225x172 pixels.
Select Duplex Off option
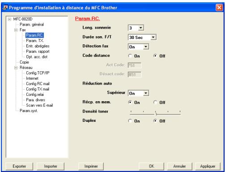coord(155,120)
